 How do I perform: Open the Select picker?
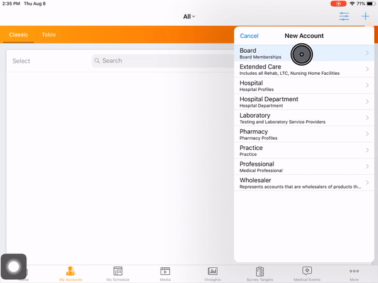(21, 61)
